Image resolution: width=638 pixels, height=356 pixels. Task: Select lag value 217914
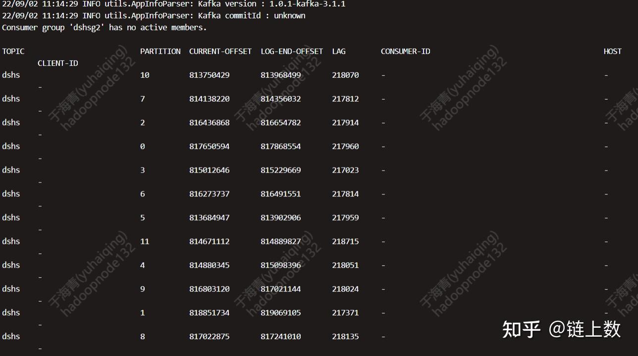pyautogui.click(x=346, y=122)
